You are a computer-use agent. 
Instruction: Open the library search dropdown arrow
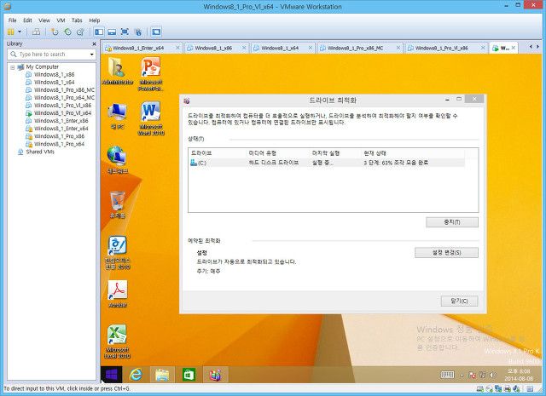click(x=92, y=55)
